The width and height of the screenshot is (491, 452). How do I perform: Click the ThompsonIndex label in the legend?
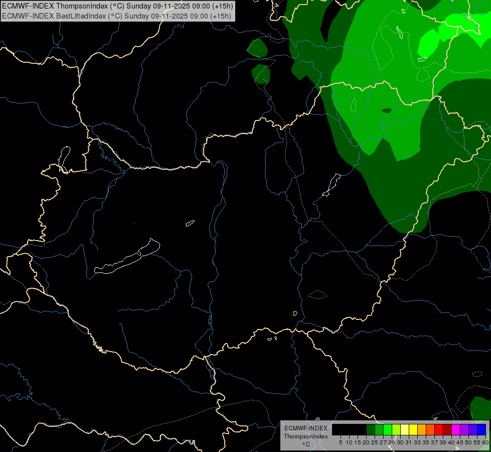pos(306,436)
